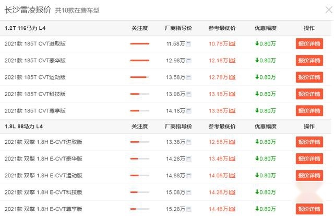Open 报价详情 for 185T CVT尊享版
The height and width of the screenshot is (216, 334).
[309, 111]
